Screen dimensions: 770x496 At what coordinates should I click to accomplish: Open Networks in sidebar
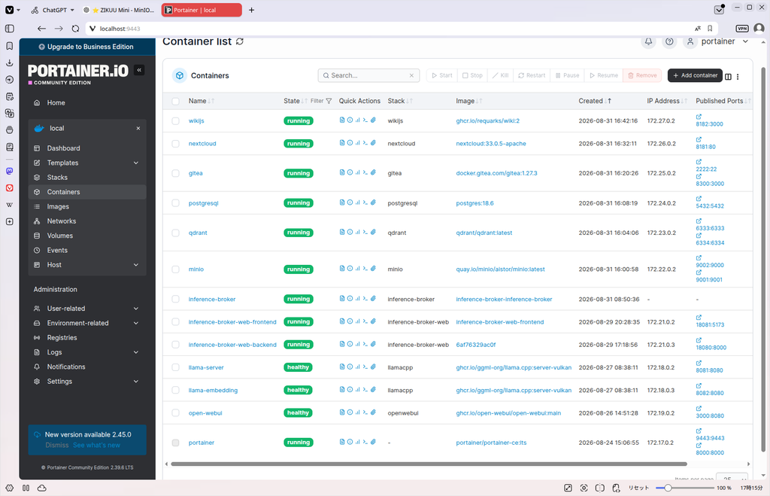(87, 221)
